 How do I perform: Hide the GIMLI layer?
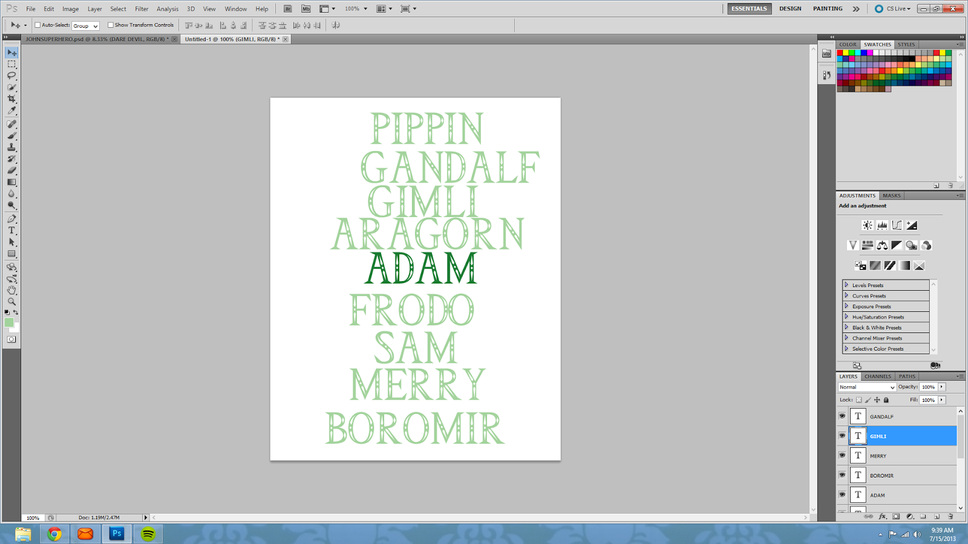[x=842, y=436]
